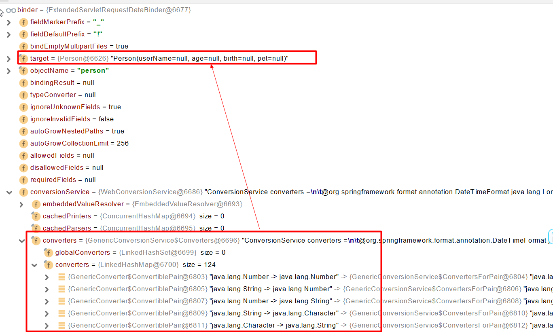Click the field icon beside globalConverters
Viewport: 553px width, 332px height.
[49, 253]
